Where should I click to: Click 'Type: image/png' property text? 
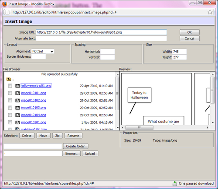click(x=165, y=140)
